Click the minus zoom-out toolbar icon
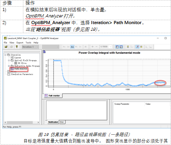171x145 pixels. click(x=97, y=47)
